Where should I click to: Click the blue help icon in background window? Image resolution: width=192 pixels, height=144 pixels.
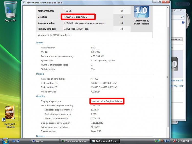click(183, 22)
